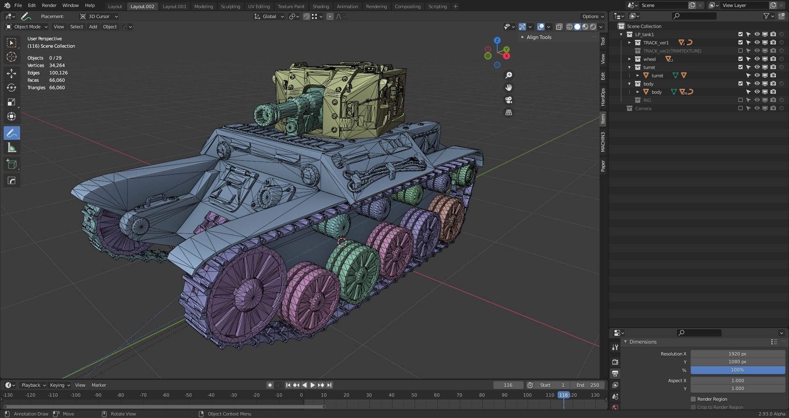Enable the Camera collection checkbox
Viewport: 789px width, 418px height.
[741, 109]
